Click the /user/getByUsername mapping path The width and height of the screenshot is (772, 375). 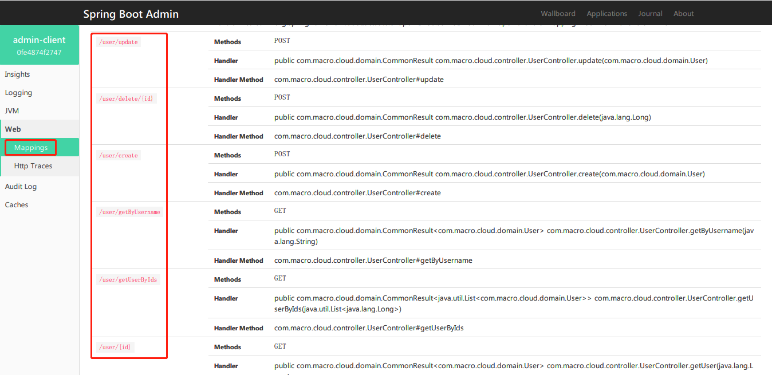129,212
